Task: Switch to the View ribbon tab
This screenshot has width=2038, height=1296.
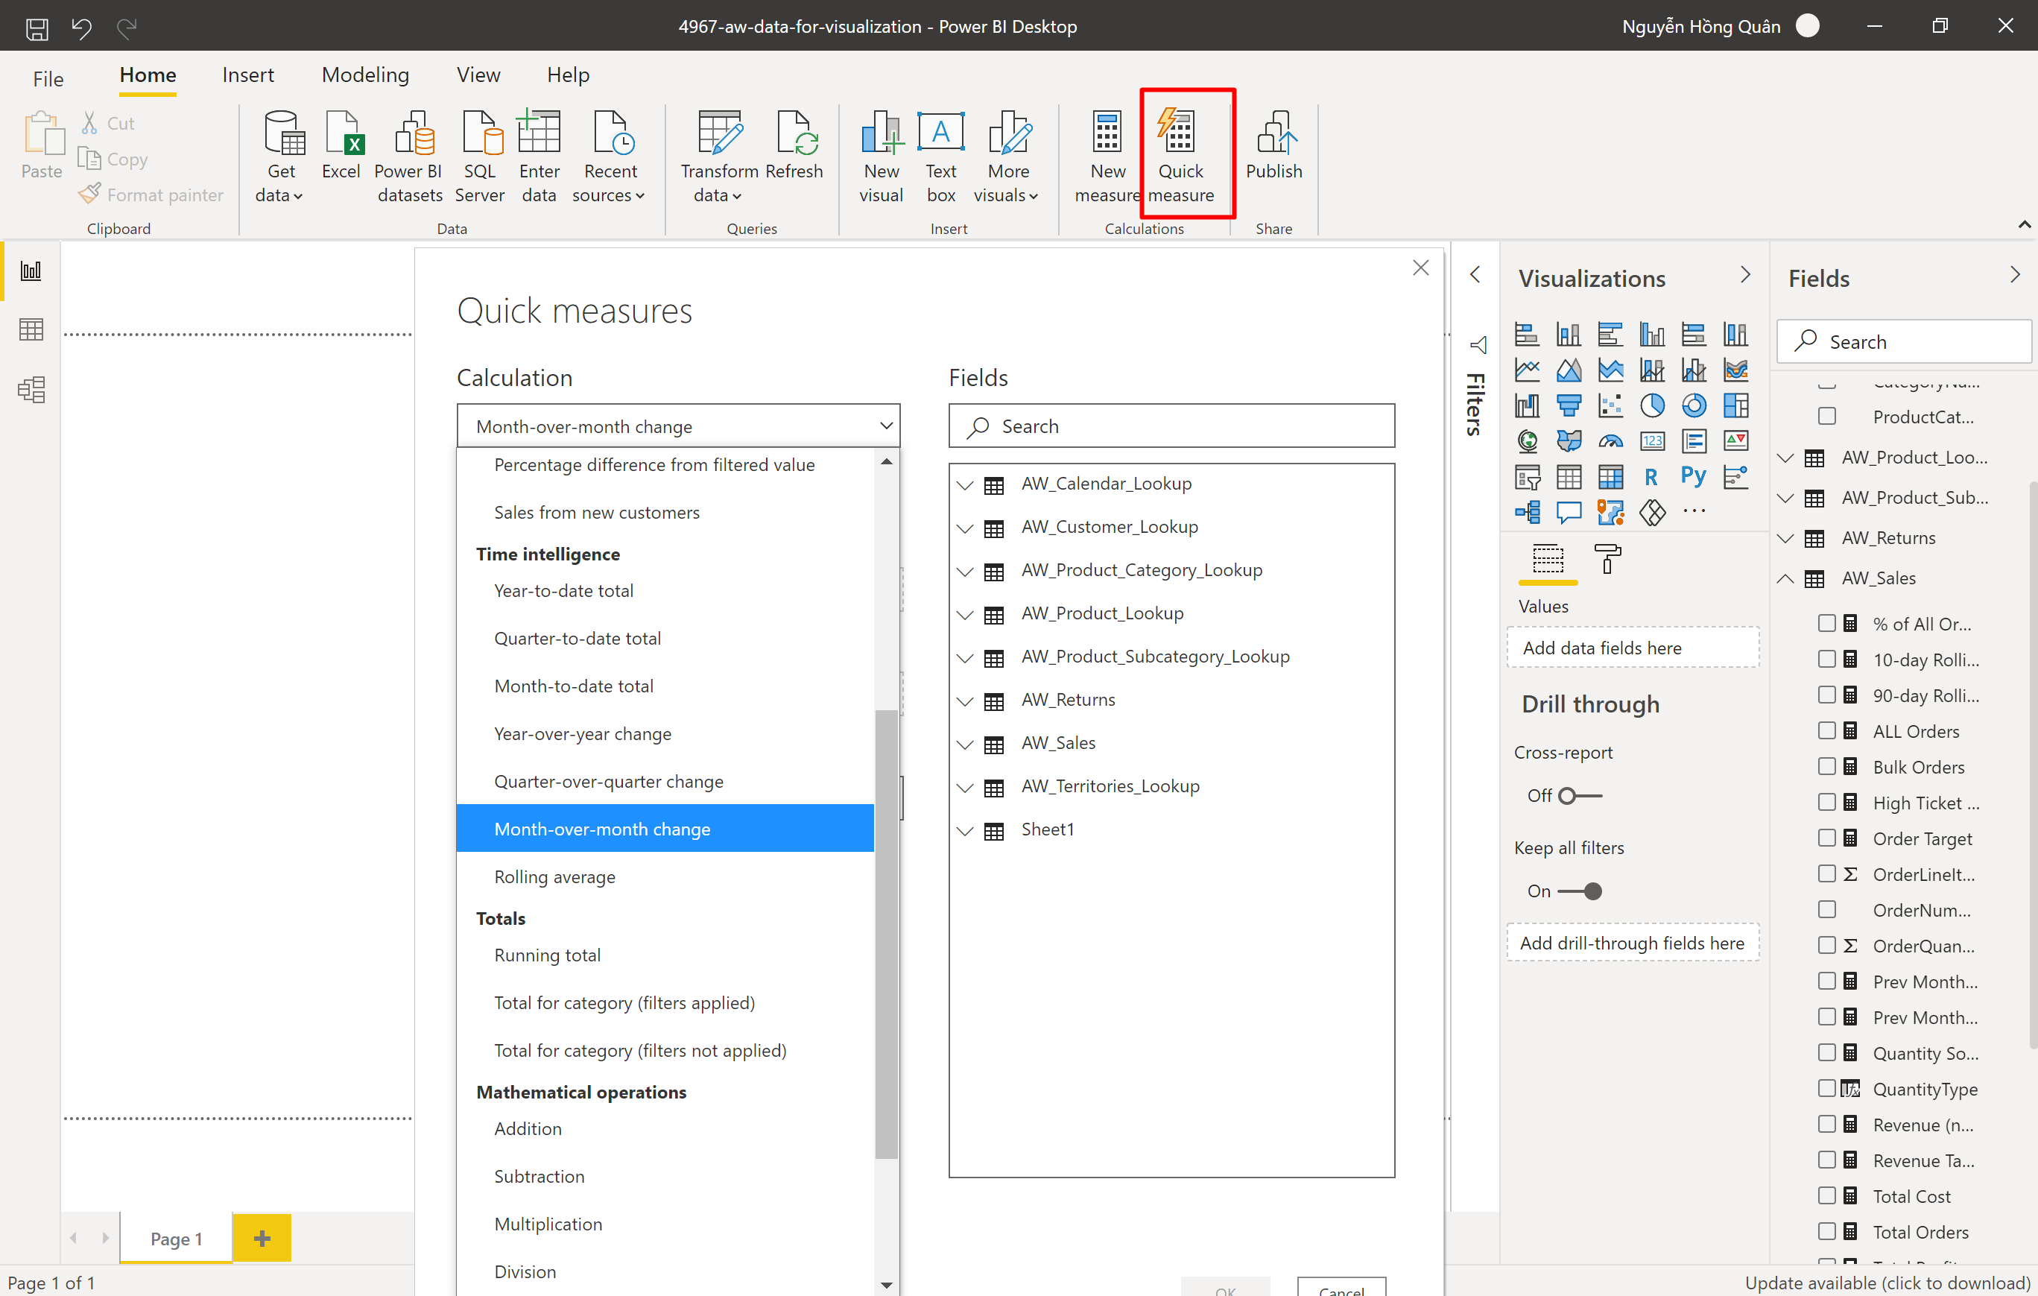Action: click(x=478, y=75)
